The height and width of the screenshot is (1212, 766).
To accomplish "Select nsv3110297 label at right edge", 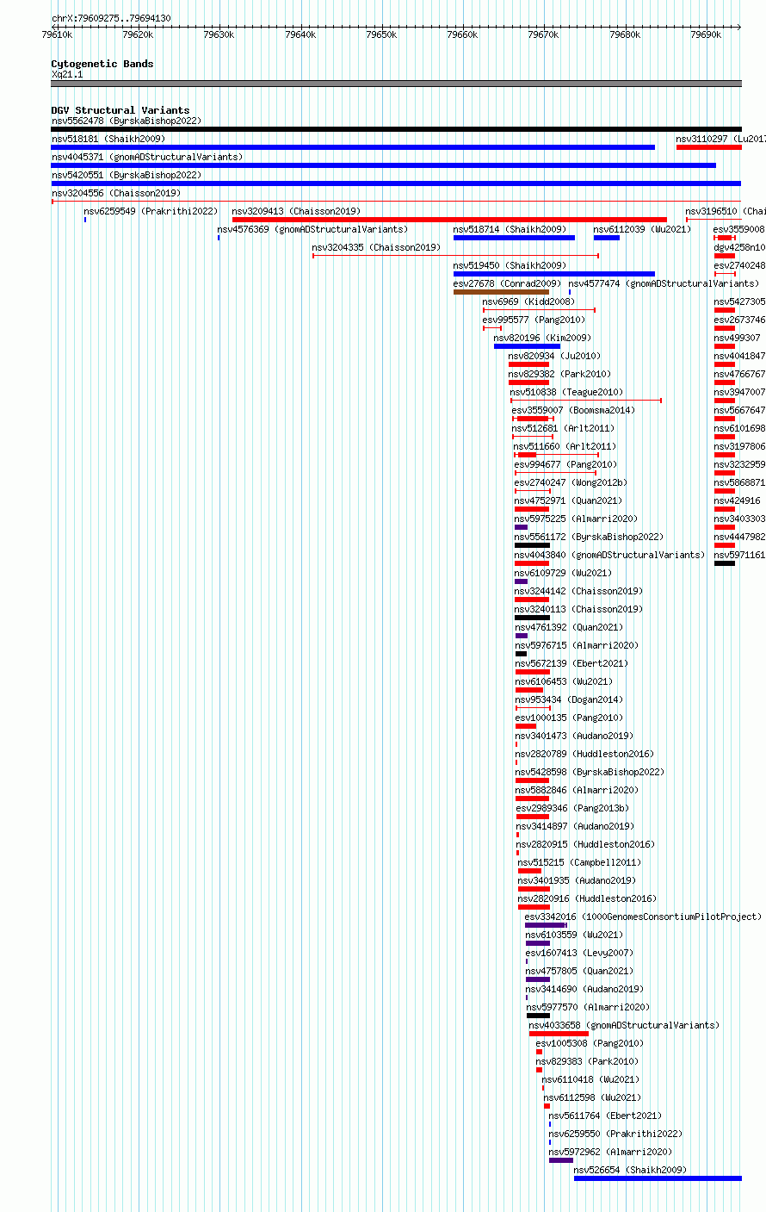I will click(720, 139).
